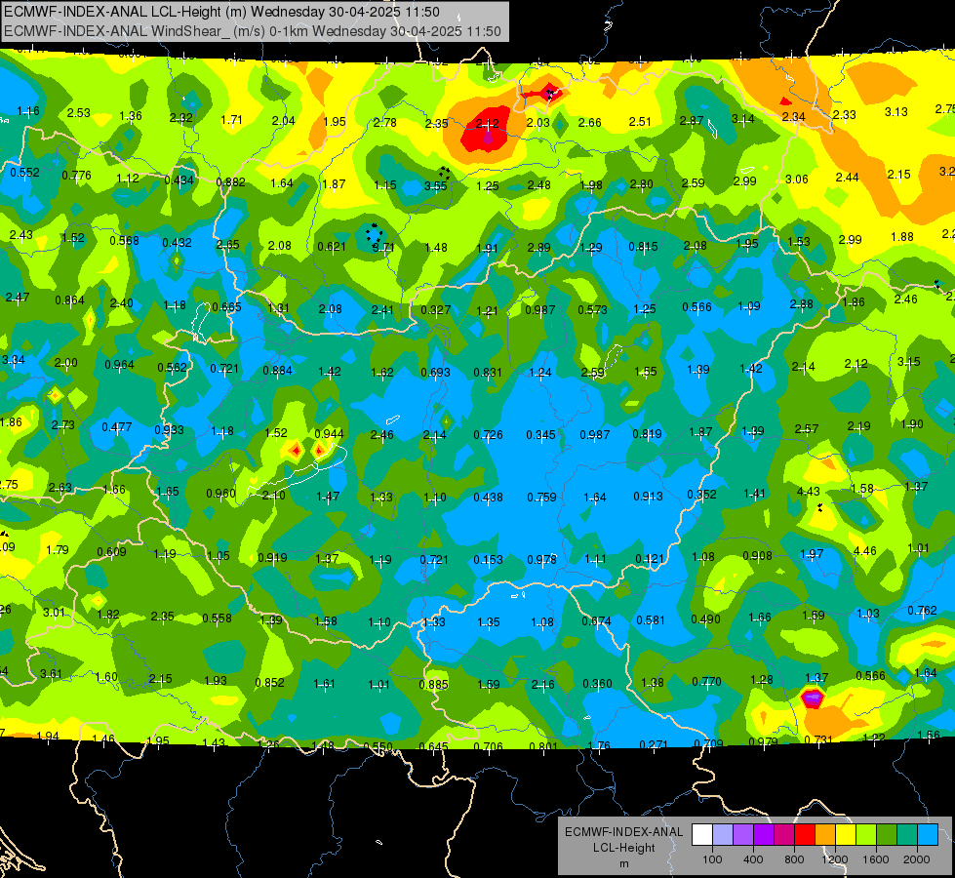Click the wind shear value 0.665
The image size is (955, 878).
pos(226,307)
